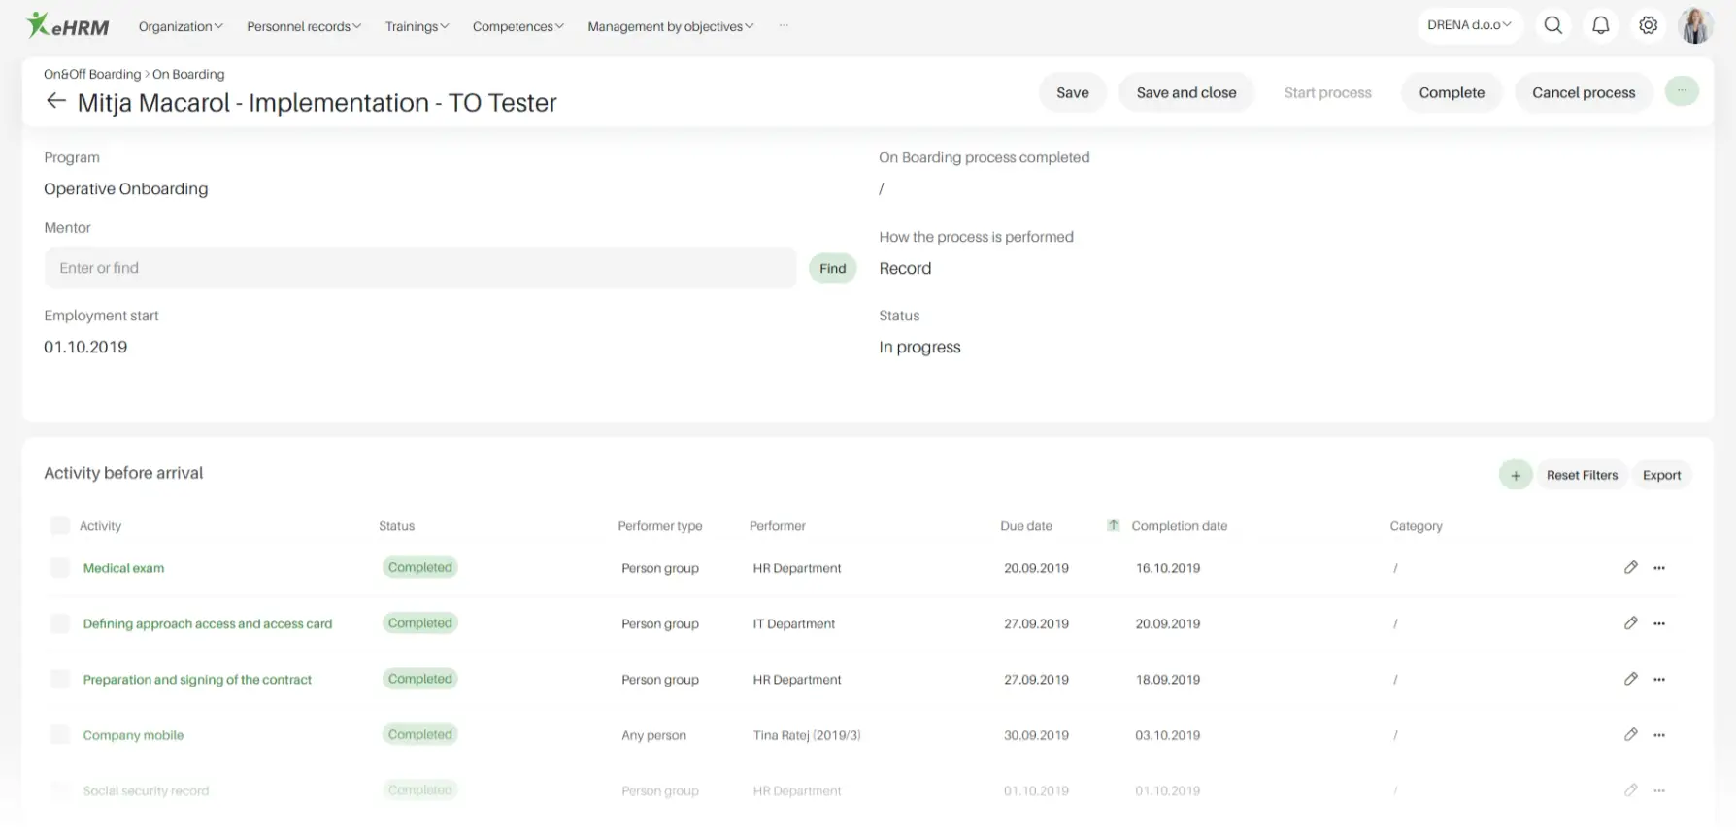Screen dimensions: 1736x838
Task: Open Management by objectives menu
Action: coord(670,26)
